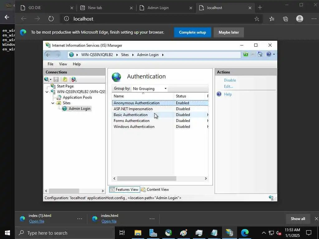Viewport: 319px width, 239px height.
Task: Click Open file under index (1).html
Action: (37, 221)
